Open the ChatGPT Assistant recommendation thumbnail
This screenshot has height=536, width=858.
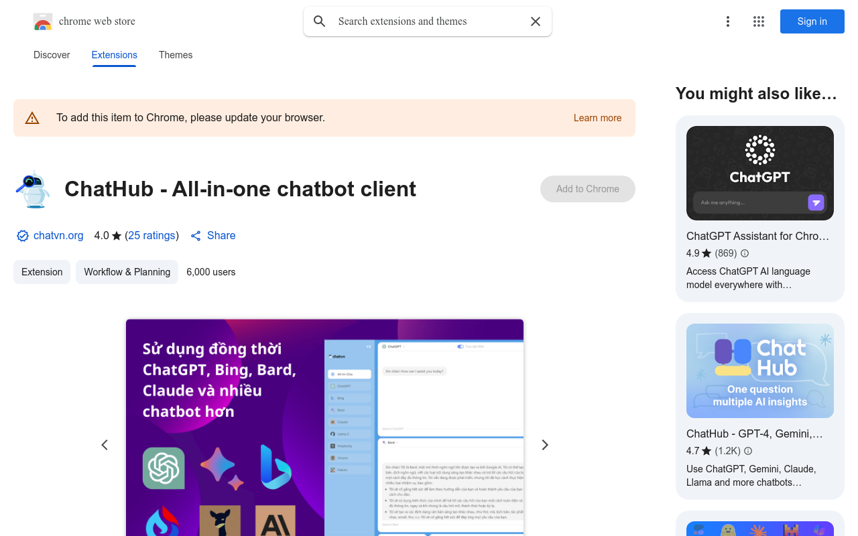tap(759, 173)
